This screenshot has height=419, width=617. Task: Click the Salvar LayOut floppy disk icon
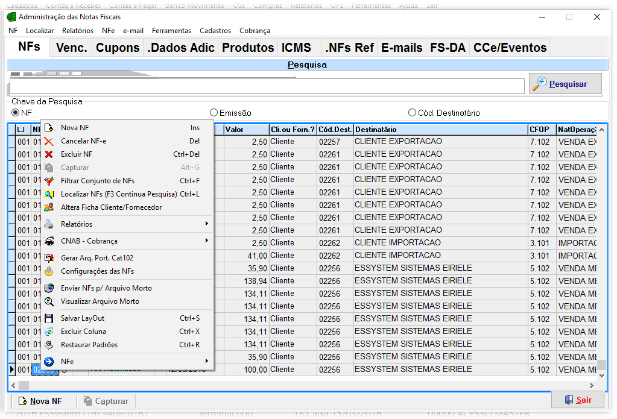pos(49,318)
